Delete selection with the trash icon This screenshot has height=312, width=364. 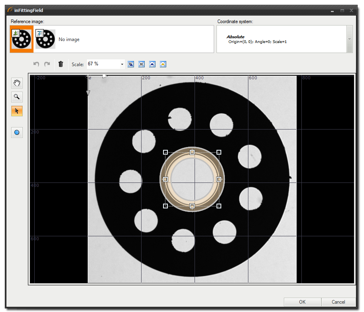pos(61,64)
